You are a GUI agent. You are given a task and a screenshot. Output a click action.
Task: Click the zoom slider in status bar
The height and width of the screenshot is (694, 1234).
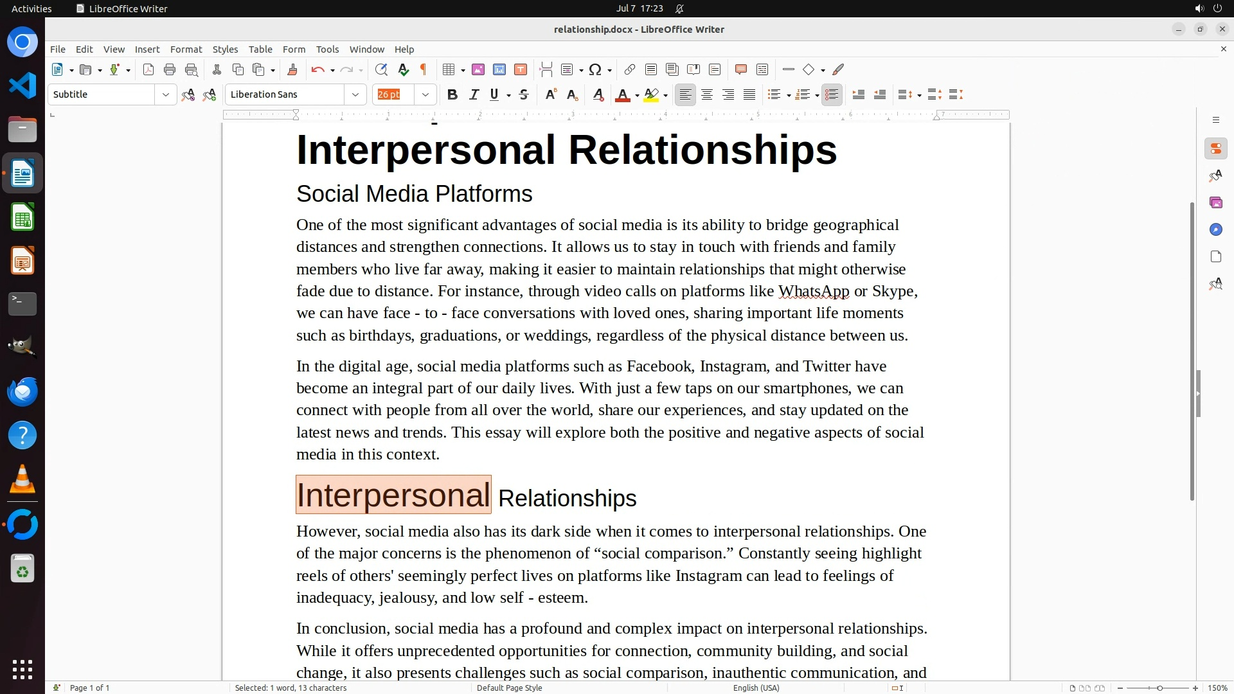point(1159,688)
